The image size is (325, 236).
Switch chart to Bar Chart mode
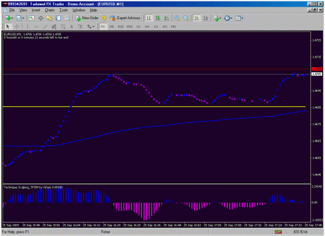(149, 18)
